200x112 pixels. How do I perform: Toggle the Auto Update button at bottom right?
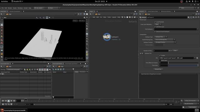click(x=192, y=107)
